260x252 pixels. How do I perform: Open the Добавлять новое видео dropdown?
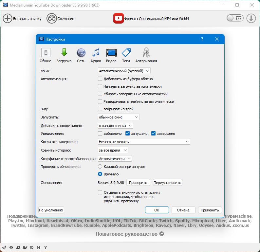[115, 126]
